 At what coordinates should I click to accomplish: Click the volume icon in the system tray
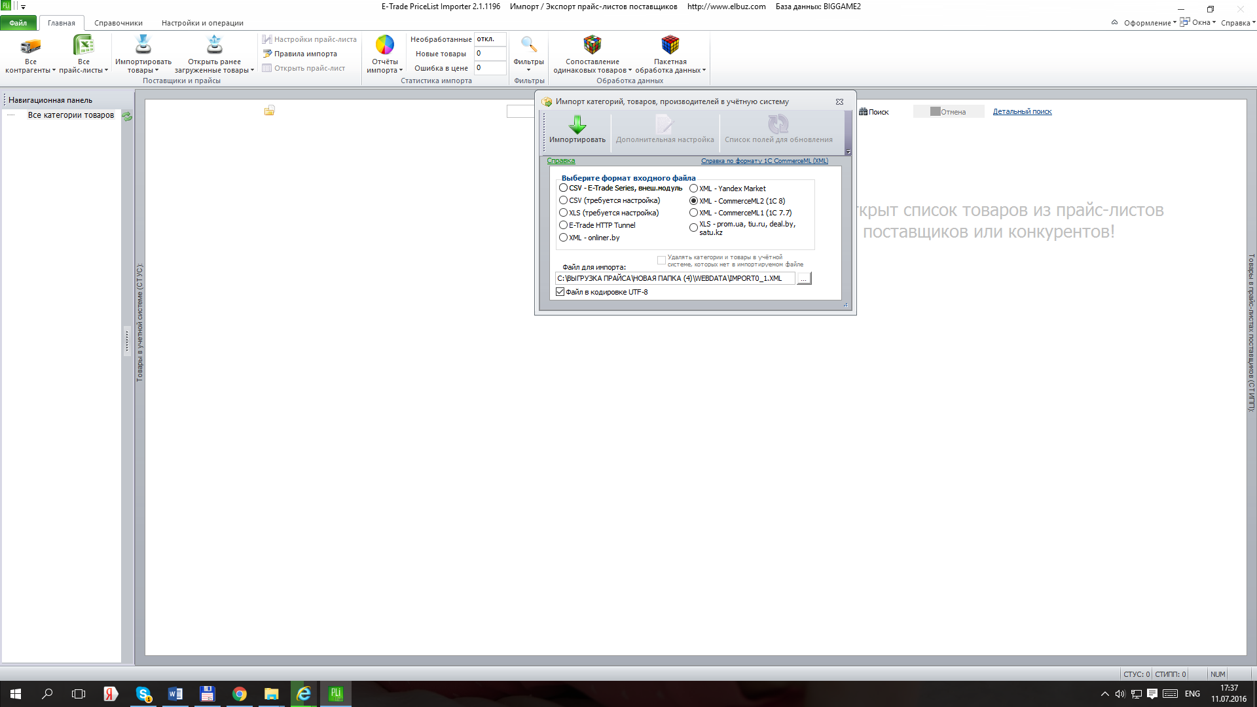tap(1120, 694)
